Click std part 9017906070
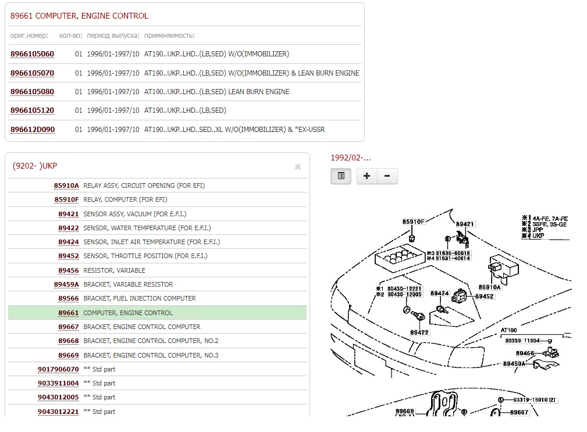The image size is (587, 432). coord(58,369)
